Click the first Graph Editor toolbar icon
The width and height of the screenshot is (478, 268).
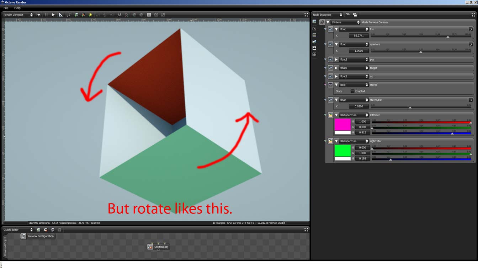pos(38,230)
